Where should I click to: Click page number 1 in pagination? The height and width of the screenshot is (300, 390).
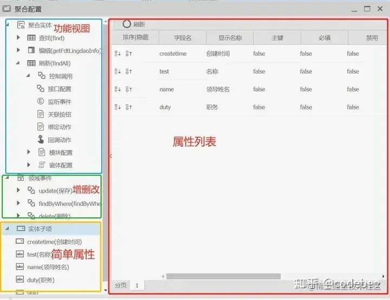coord(137,285)
